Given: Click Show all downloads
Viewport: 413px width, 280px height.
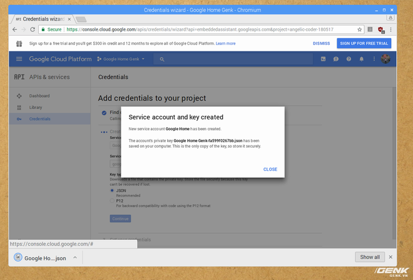Looking at the screenshot, I should pos(370,257).
